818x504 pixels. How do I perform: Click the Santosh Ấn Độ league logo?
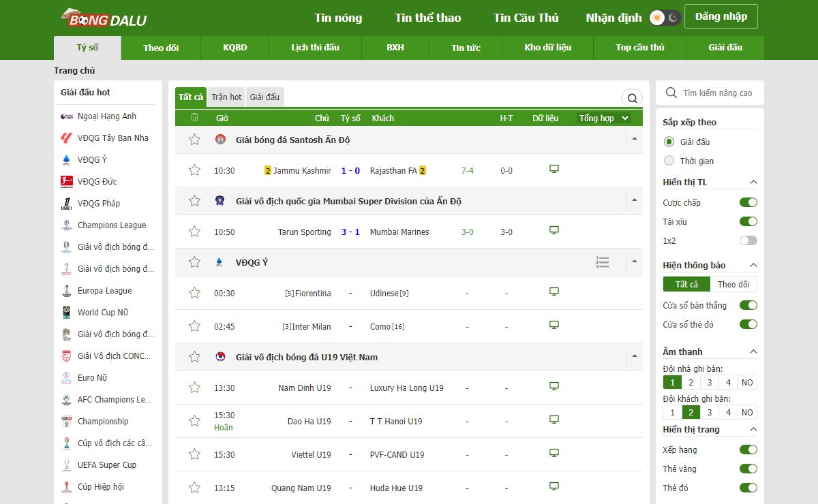[x=220, y=140]
